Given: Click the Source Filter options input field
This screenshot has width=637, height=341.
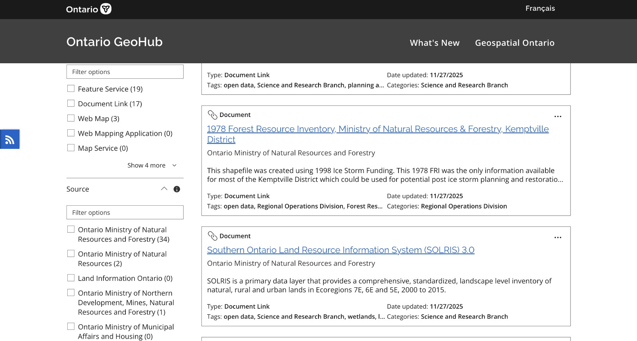Looking at the screenshot, I should click(125, 212).
